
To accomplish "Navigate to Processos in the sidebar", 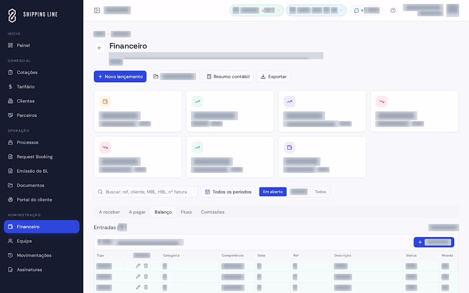I will click(x=42, y=143).
